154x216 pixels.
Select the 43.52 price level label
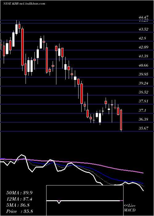click(x=144, y=29)
